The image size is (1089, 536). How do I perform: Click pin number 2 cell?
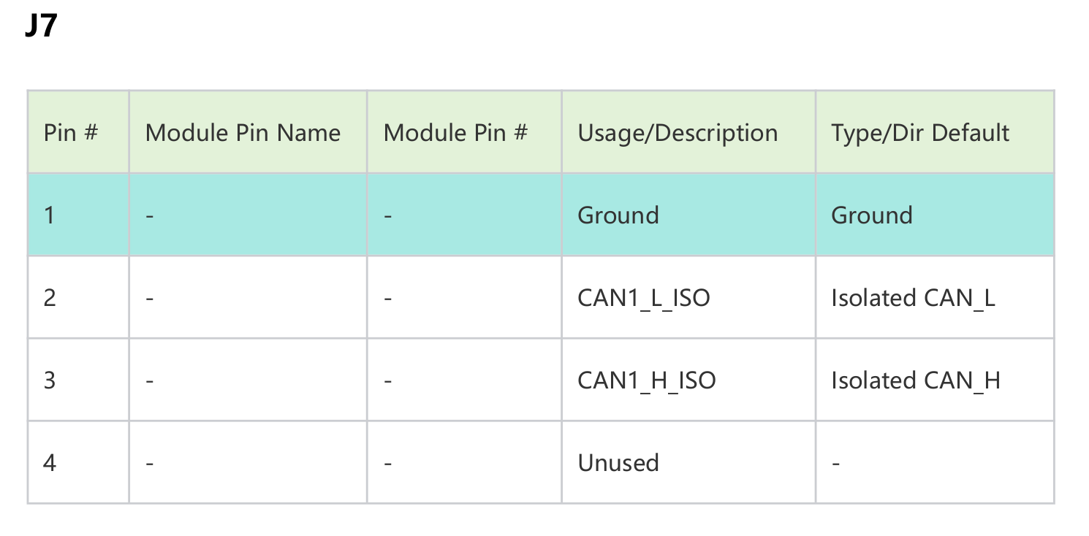(x=50, y=298)
